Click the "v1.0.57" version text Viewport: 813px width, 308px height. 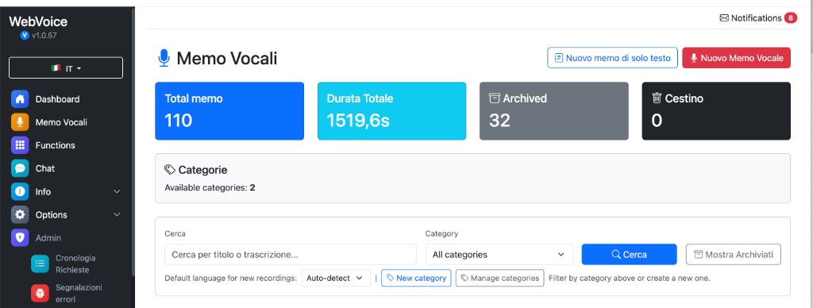[44, 36]
